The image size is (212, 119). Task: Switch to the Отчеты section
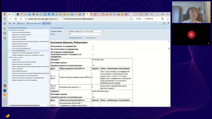click(46, 23)
